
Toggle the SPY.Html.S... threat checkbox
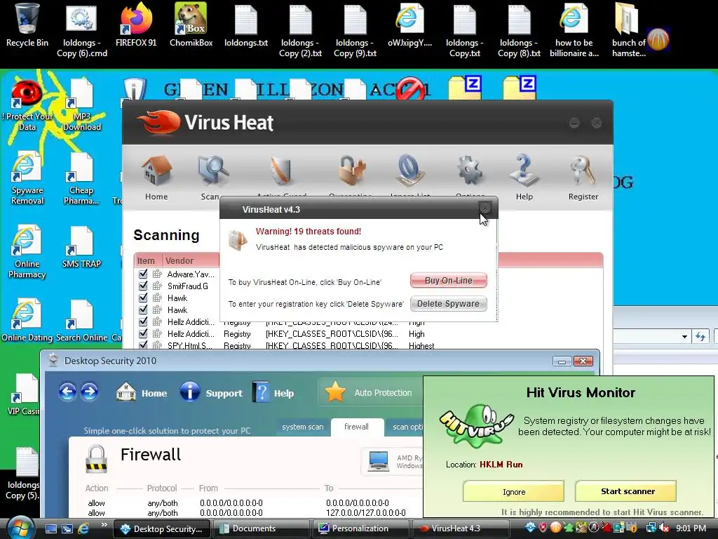[x=143, y=345]
